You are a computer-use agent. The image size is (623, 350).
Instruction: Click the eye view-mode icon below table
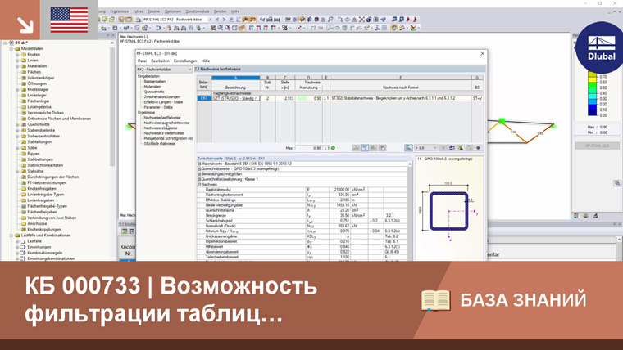coord(478,148)
